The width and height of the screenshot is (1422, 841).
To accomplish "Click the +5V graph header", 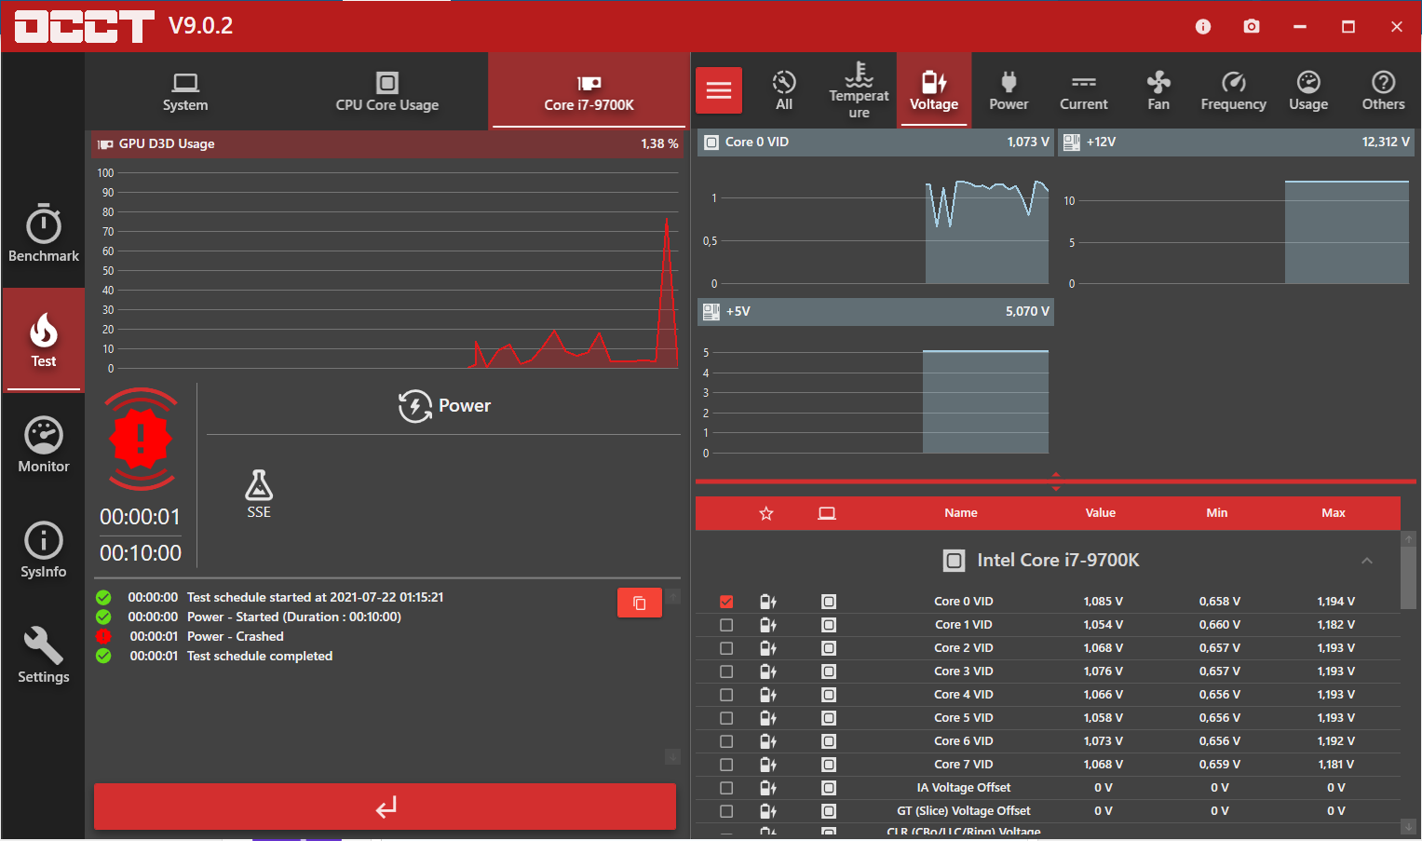I will coord(875,312).
